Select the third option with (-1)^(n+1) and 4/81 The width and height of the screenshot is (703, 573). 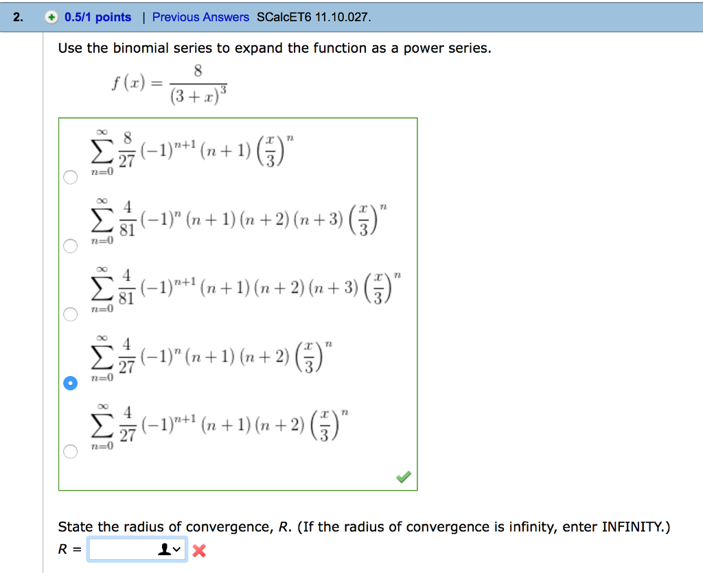click(70, 314)
